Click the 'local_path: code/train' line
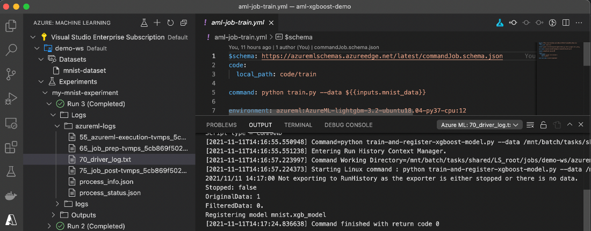Screen dimensions: 591x231 point(276,74)
